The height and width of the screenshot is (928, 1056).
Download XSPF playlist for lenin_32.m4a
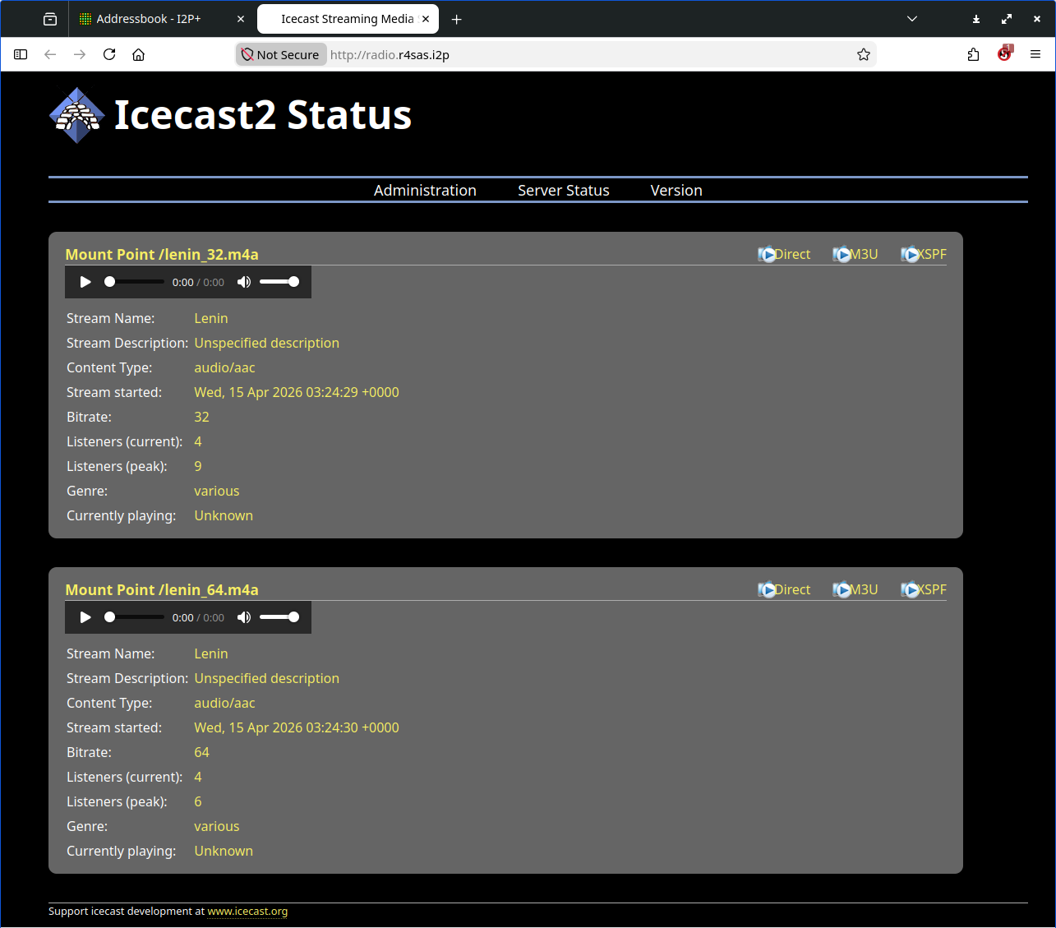[924, 255]
